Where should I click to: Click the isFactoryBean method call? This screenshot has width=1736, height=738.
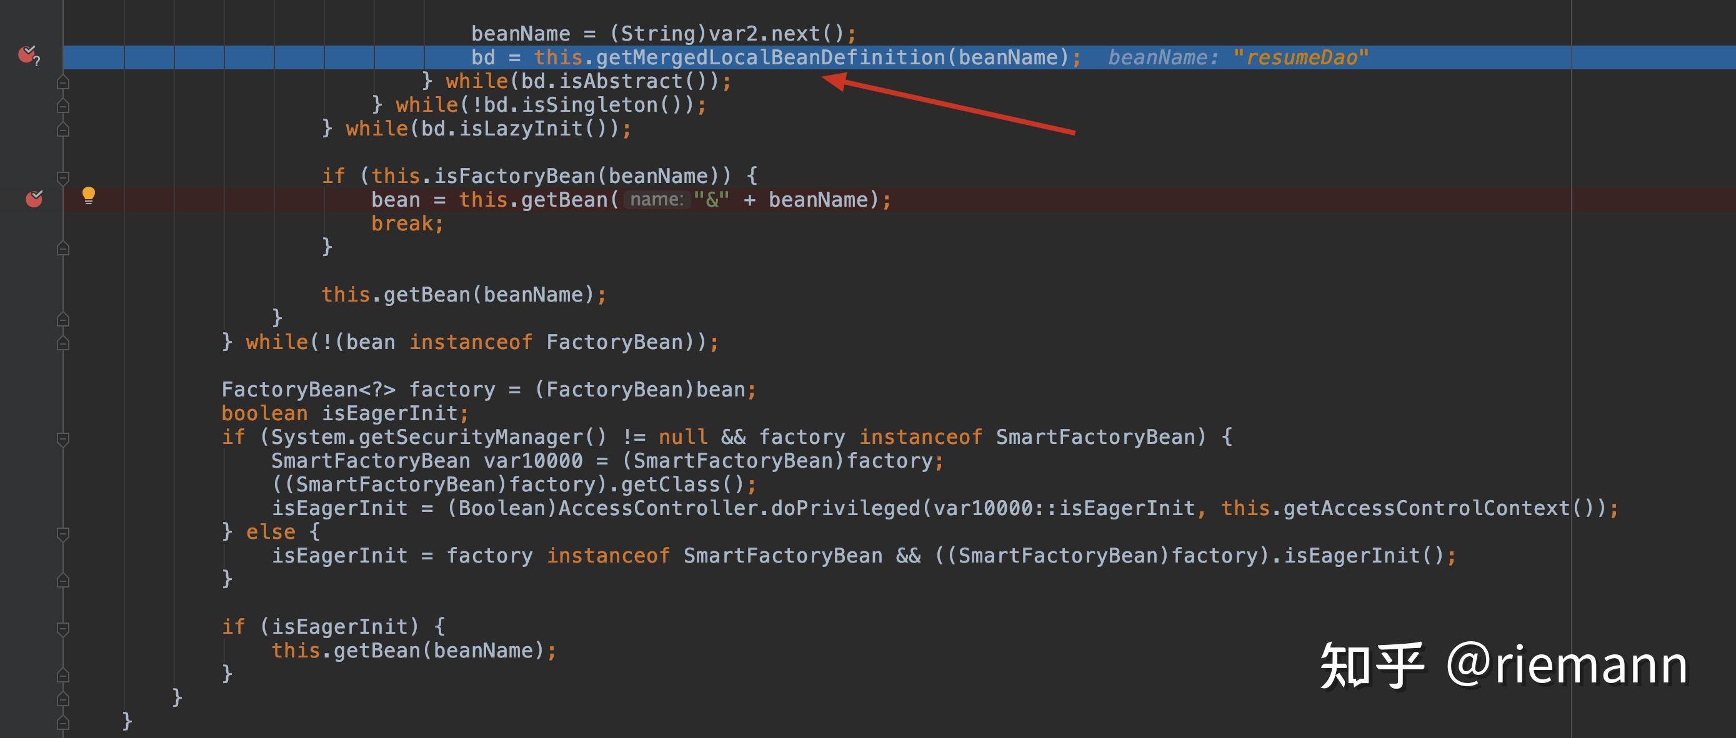514,175
